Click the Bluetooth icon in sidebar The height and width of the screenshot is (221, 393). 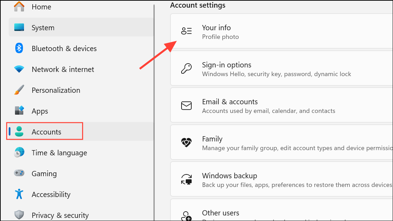[x=19, y=48]
